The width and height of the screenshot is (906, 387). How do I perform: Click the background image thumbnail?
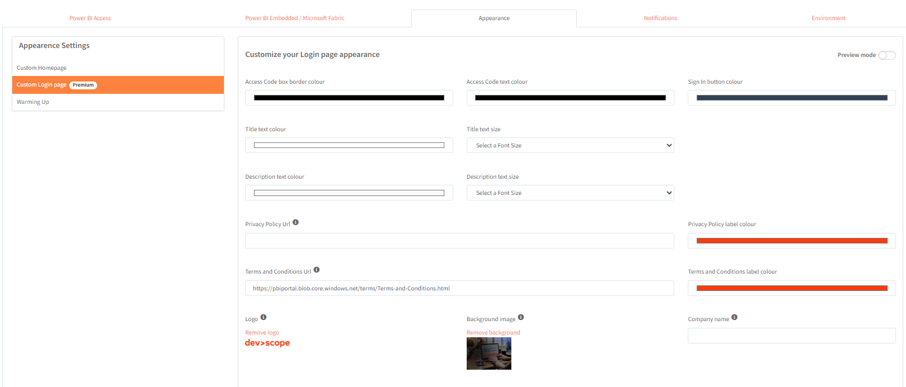(x=489, y=353)
